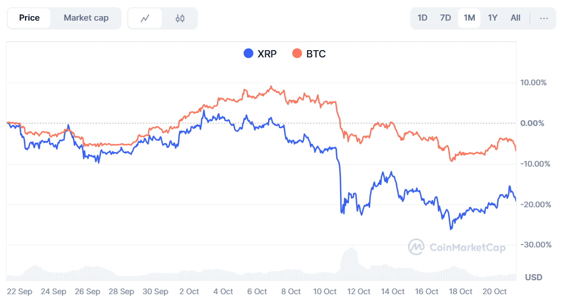Set time range to 1D

click(422, 18)
